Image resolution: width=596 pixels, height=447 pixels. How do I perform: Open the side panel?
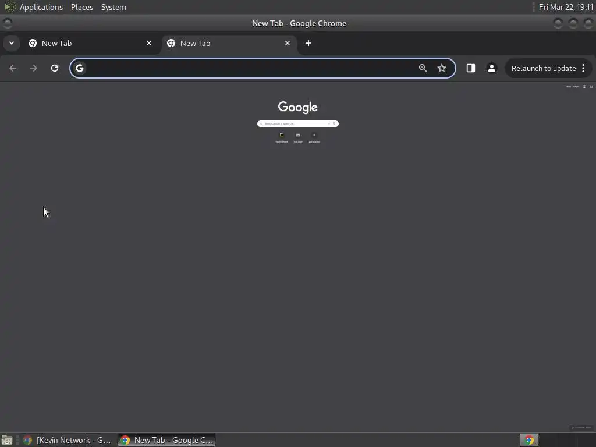coord(470,68)
